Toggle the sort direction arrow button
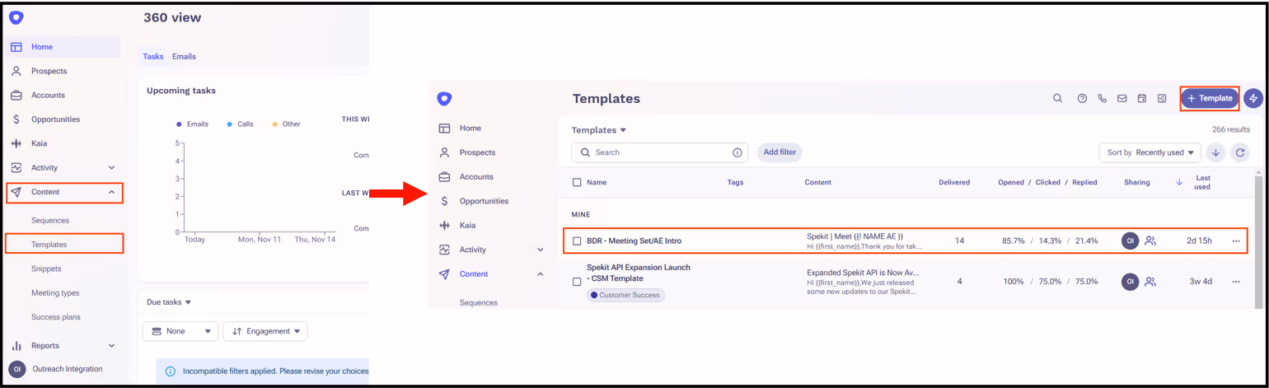This screenshot has height=388, width=1269. point(1215,152)
